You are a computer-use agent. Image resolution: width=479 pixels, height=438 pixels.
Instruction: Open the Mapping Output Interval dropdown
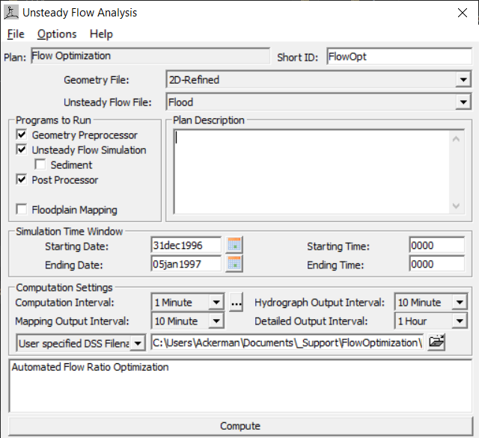[216, 321]
